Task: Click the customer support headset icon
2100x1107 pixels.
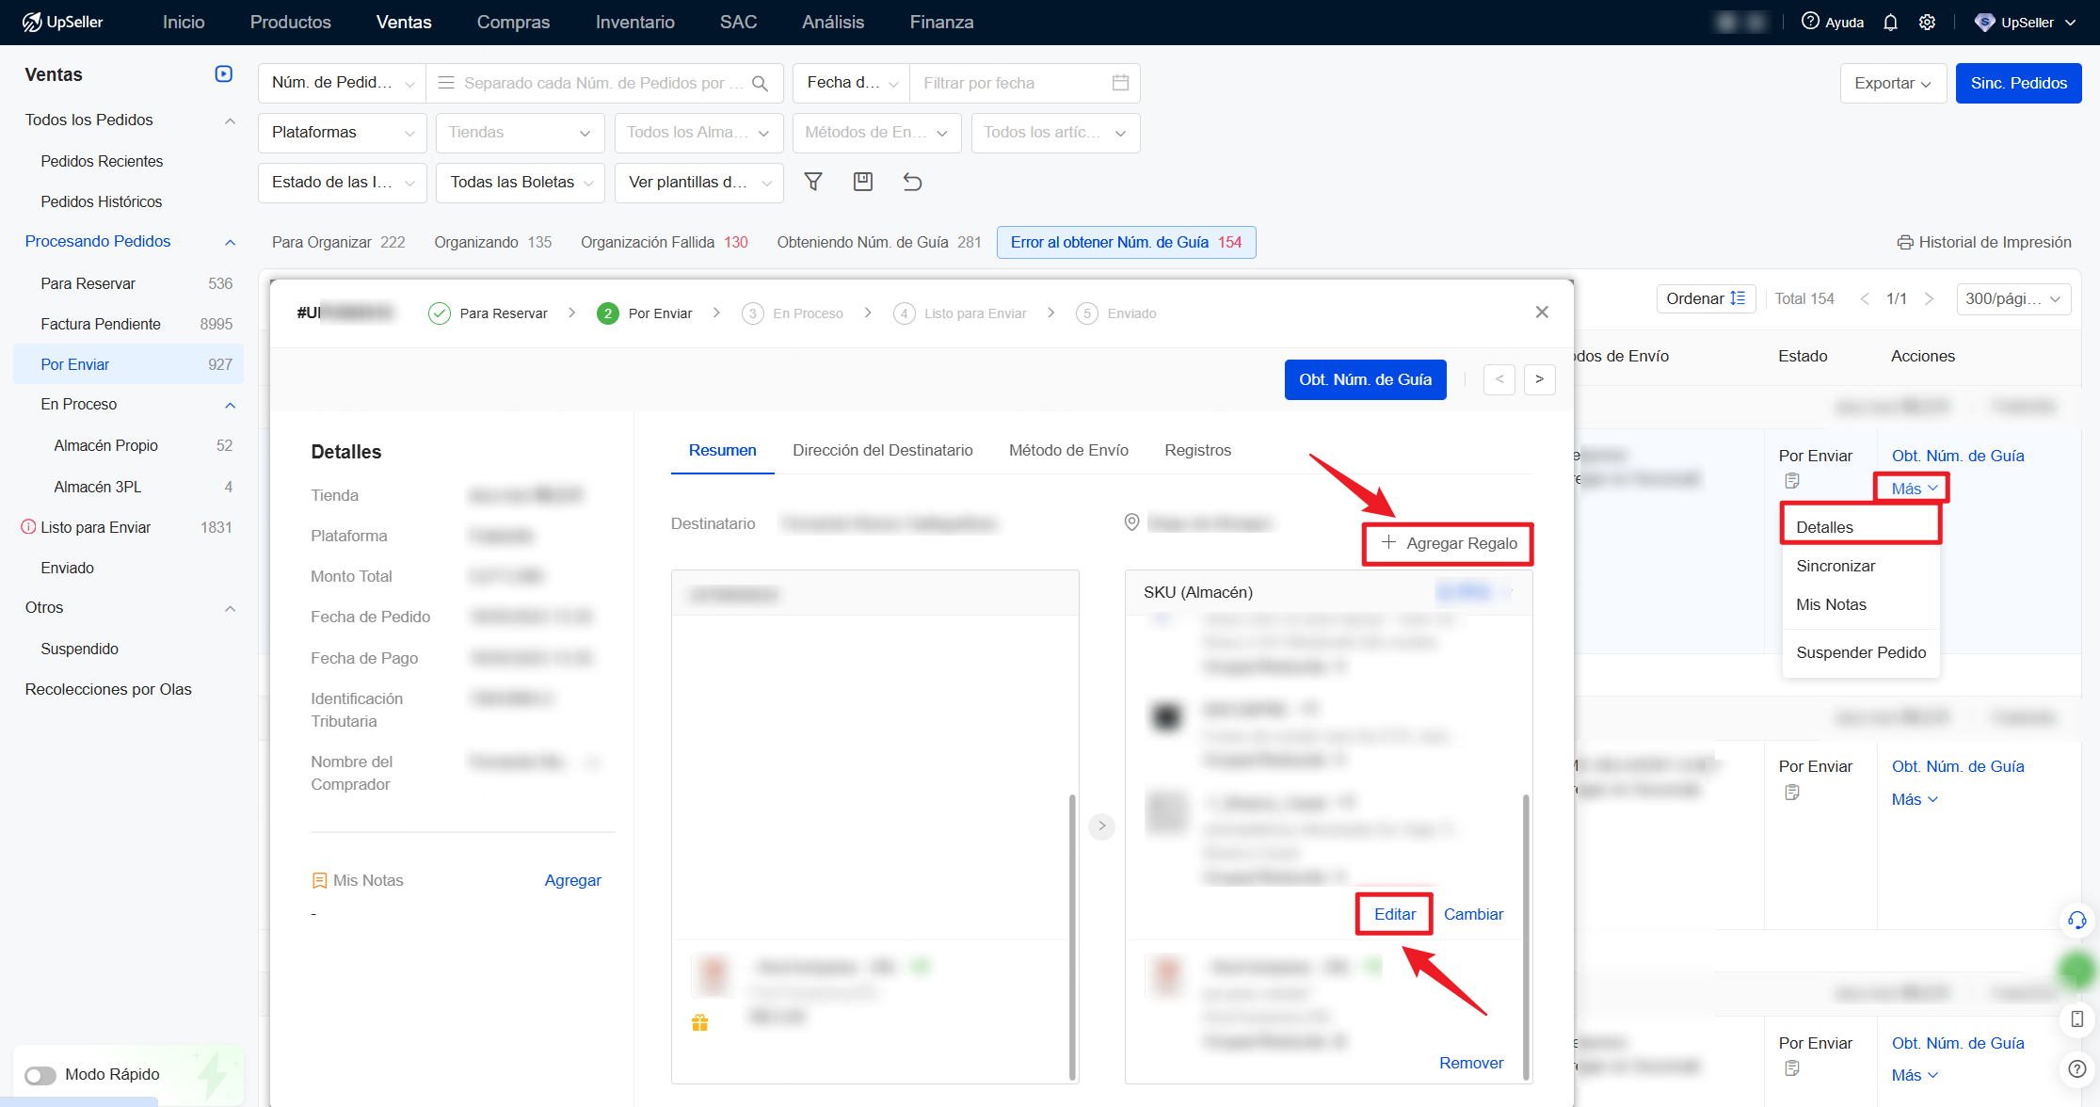Action: 2076,921
